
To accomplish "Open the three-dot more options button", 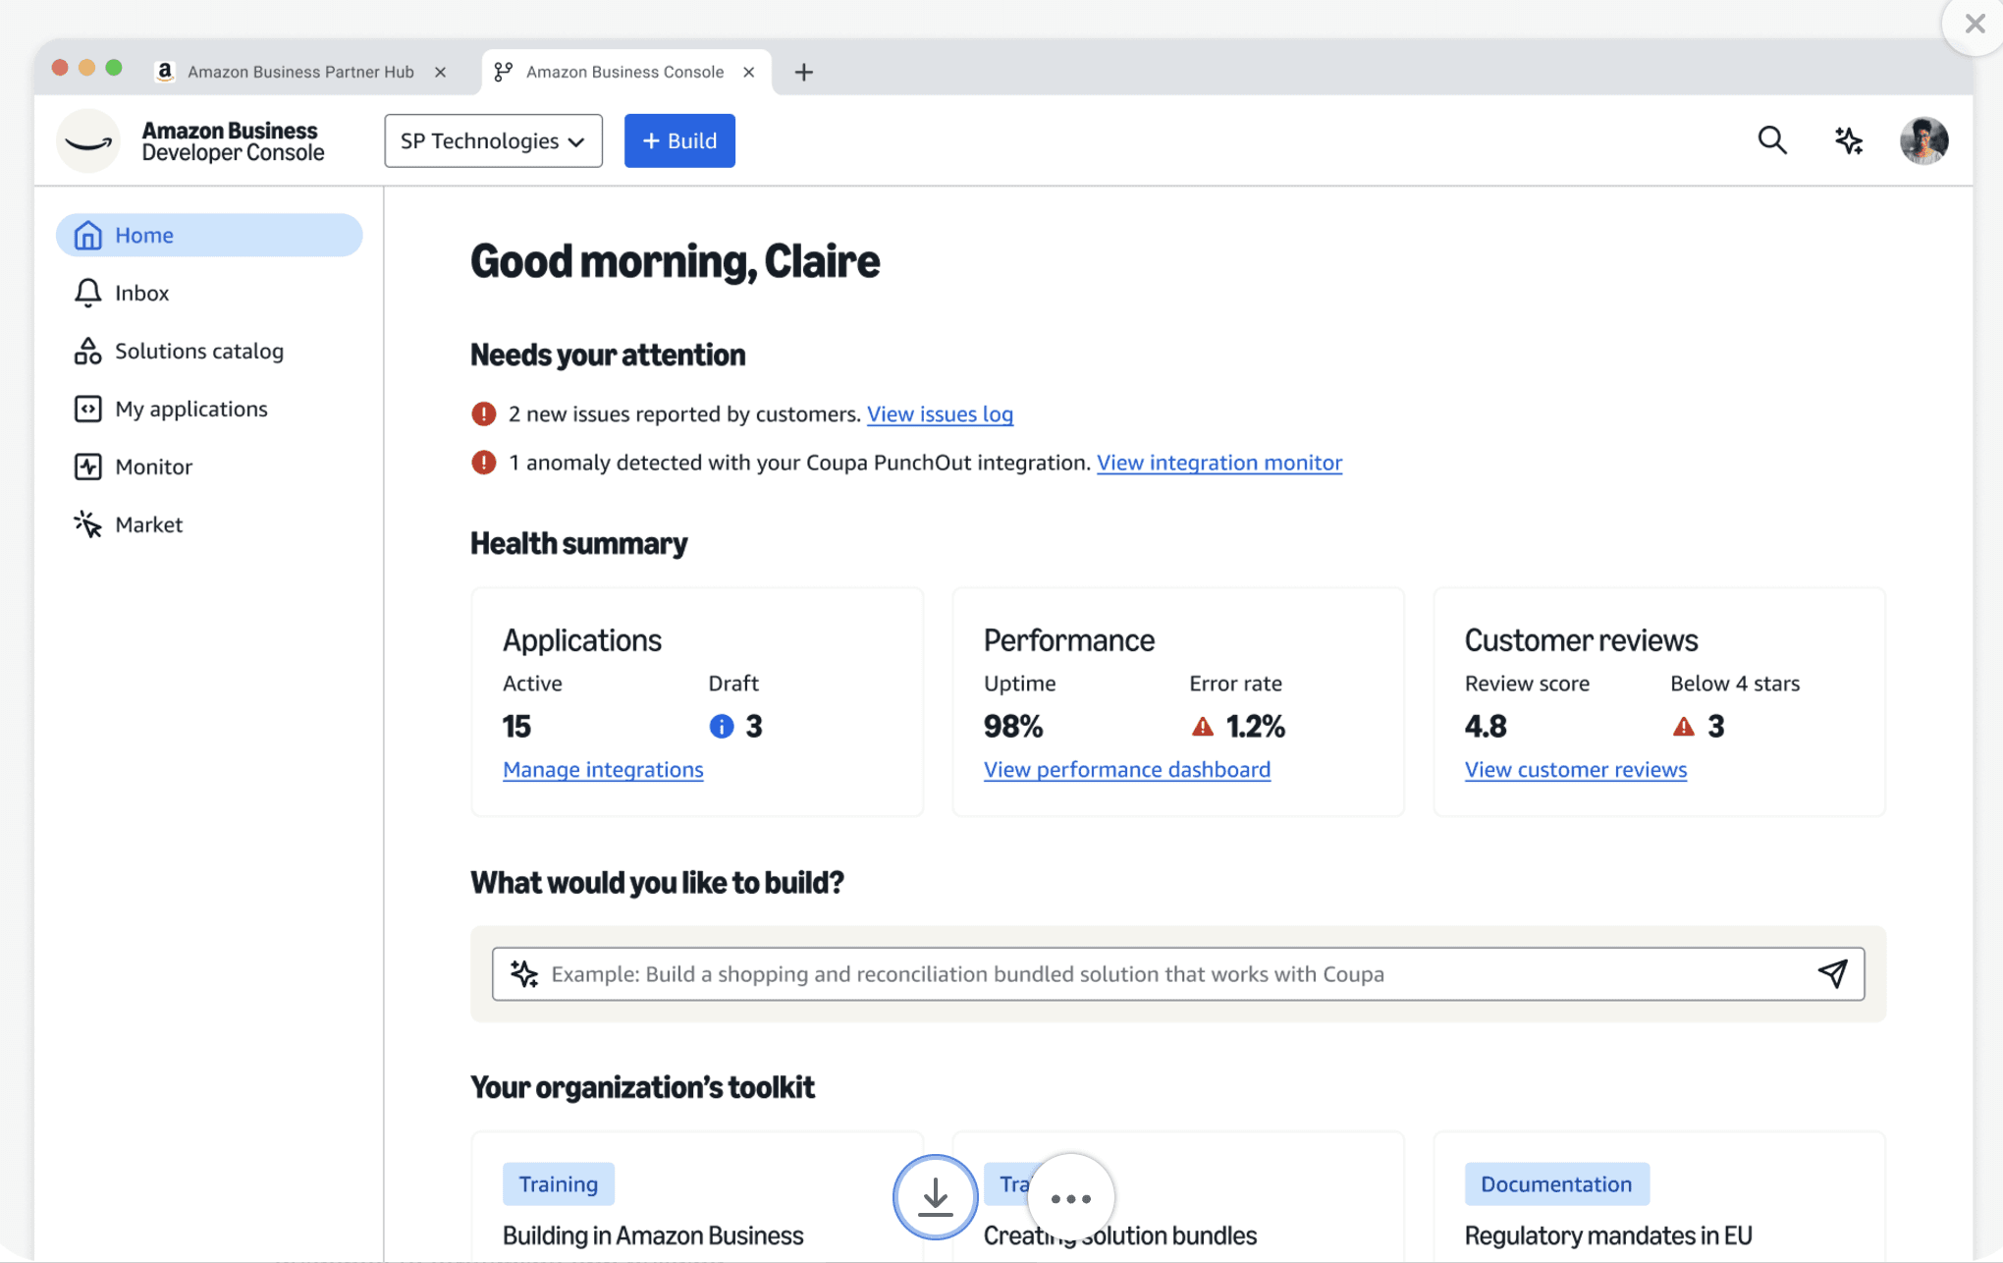I will pyautogui.click(x=1070, y=1197).
